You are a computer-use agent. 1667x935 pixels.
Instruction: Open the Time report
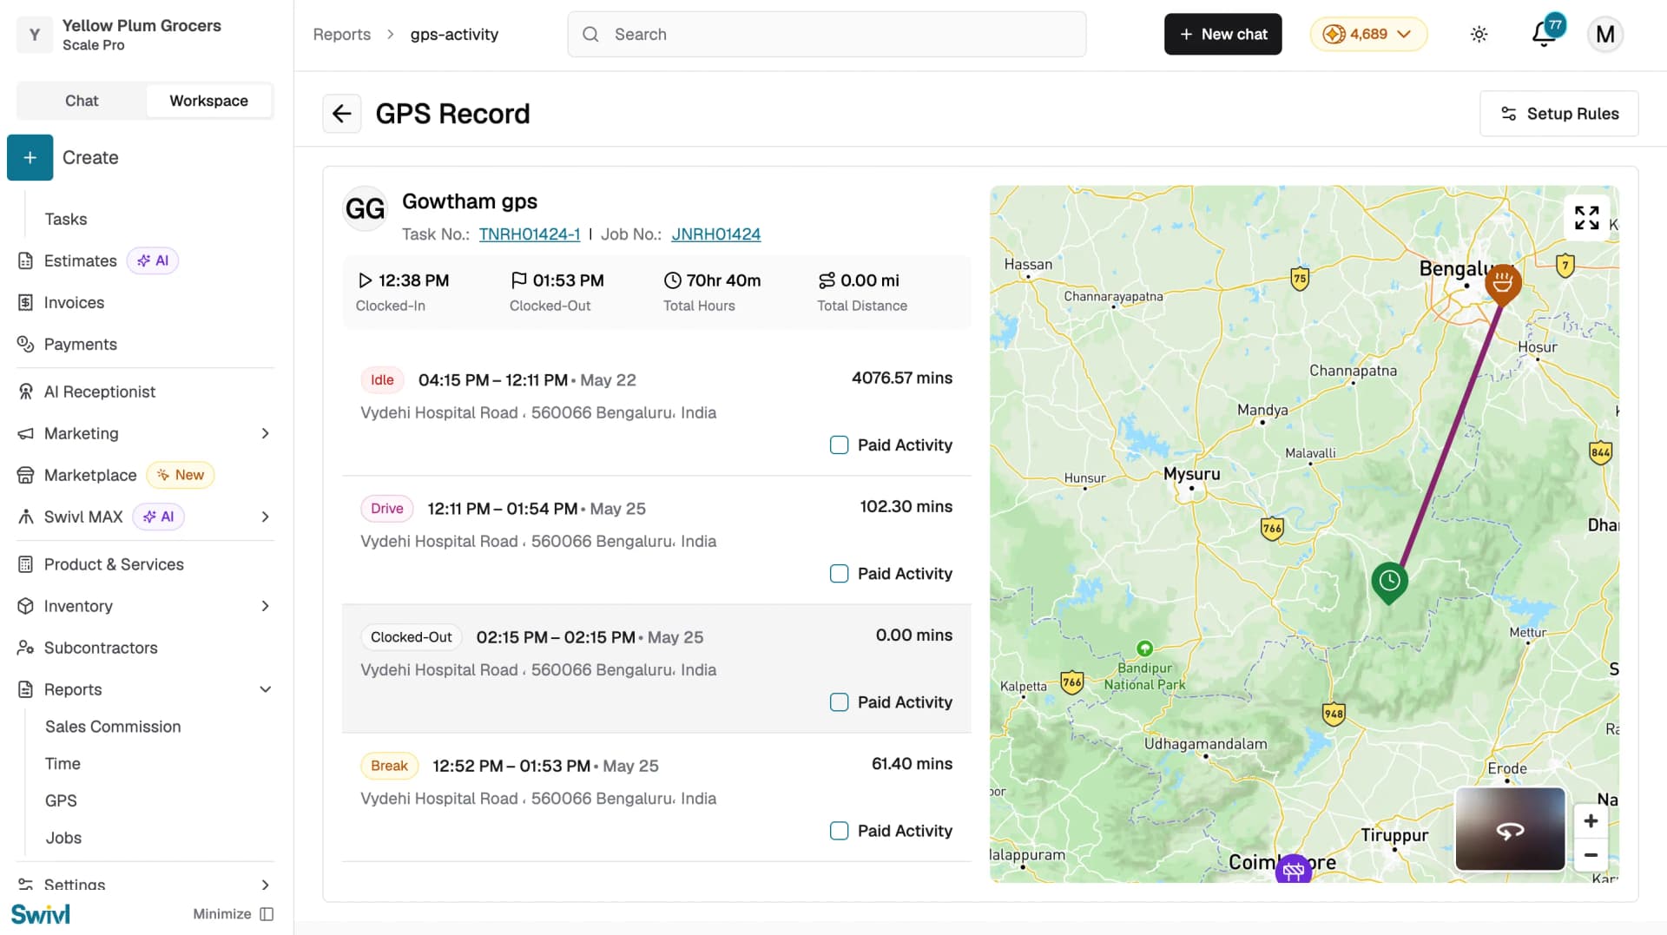pyautogui.click(x=63, y=764)
